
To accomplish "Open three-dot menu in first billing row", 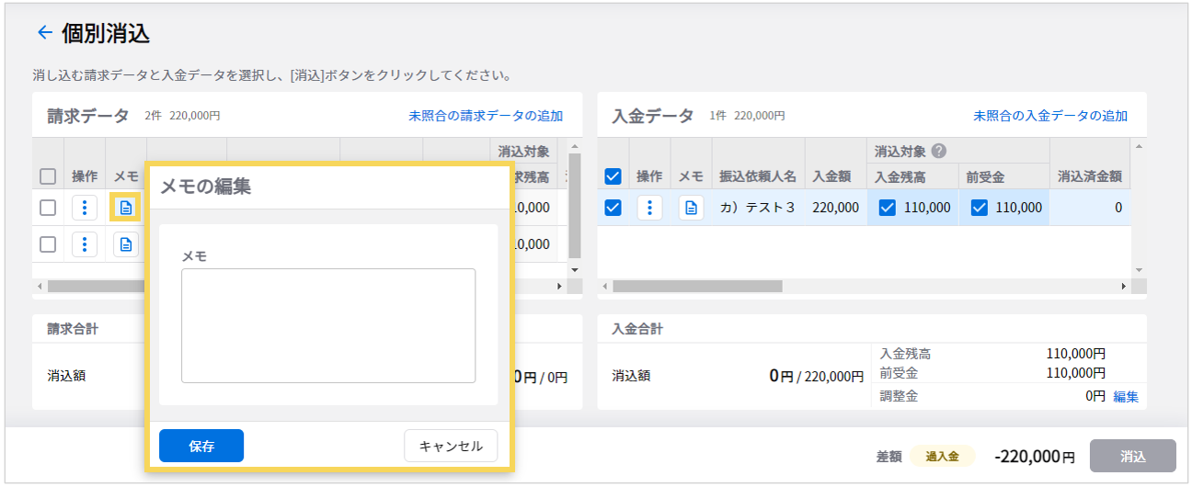I will [85, 208].
